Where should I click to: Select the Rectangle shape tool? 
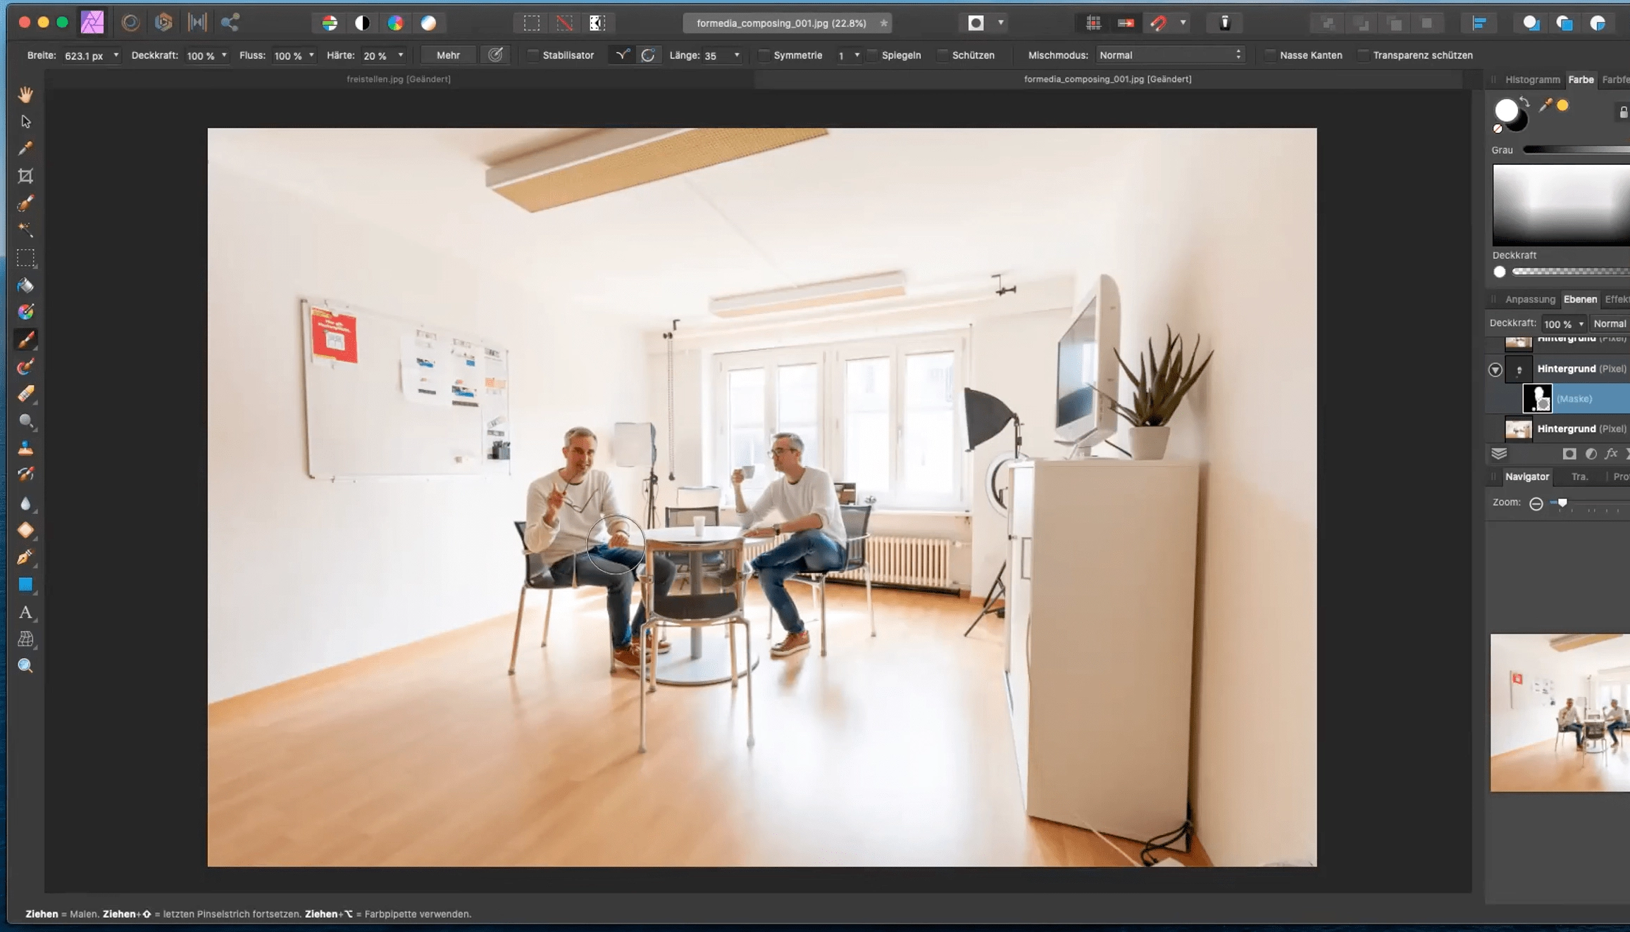pyautogui.click(x=25, y=585)
